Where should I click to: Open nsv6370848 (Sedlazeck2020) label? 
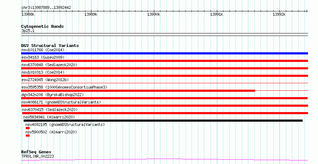[x=49, y=65]
